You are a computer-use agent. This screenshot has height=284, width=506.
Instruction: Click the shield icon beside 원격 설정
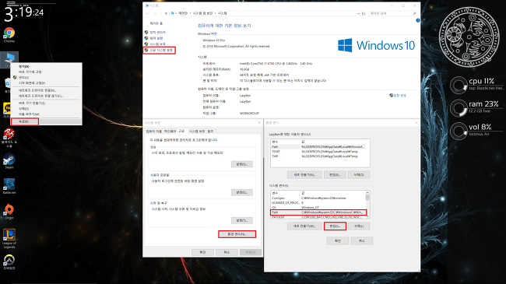[x=146, y=38]
